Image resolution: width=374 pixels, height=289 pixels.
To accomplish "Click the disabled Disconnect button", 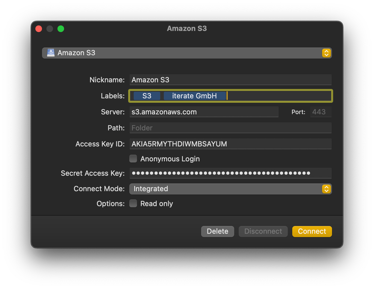I will tap(263, 231).
